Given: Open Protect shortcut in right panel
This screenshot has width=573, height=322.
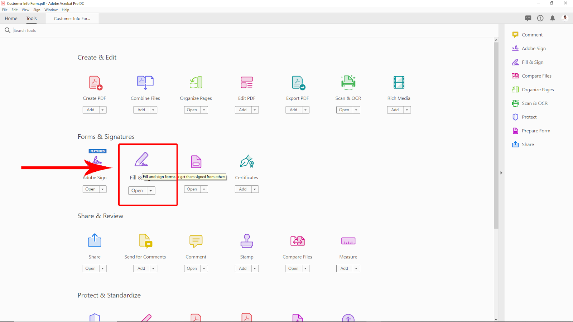Looking at the screenshot, I should point(524,117).
